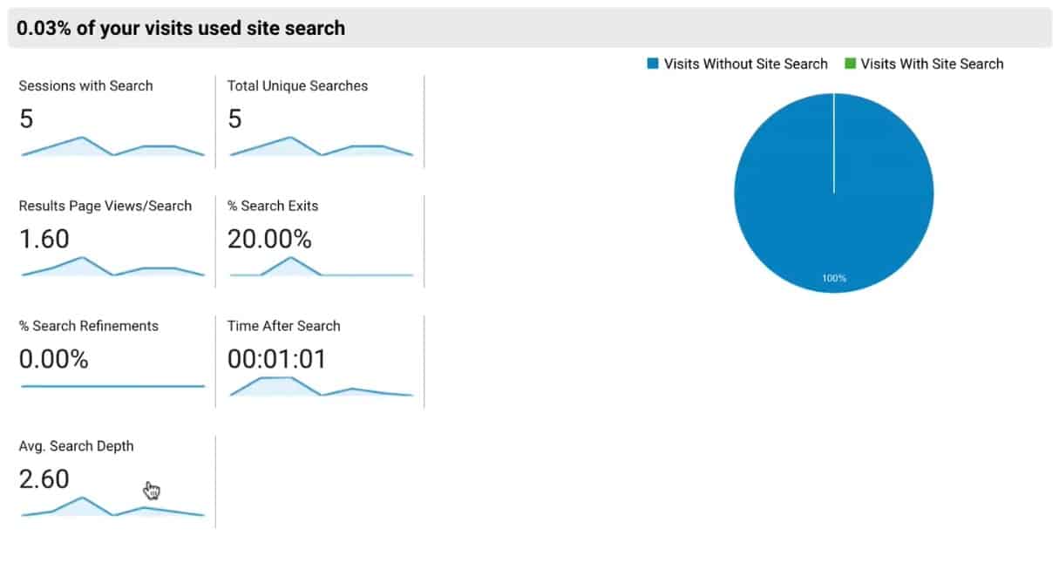This screenshot has height=569, width=1059.
Task: Open the Time After Search metric details
Action: pos(283,326)
